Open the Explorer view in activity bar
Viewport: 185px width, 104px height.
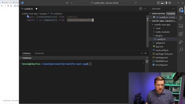click(181, 10)
